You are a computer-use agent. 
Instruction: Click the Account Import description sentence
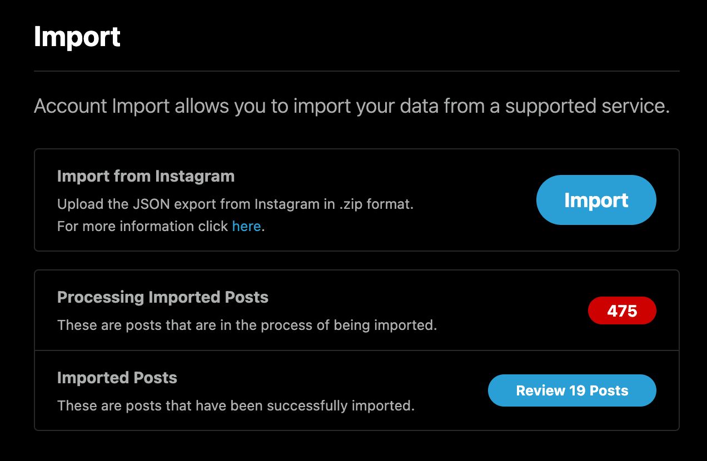click(x=351, y=106)
